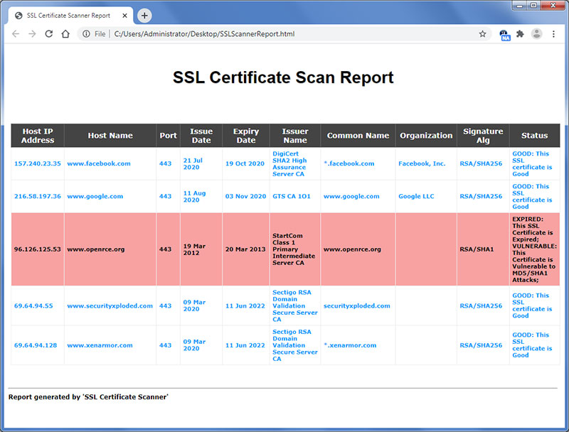Viewport: 569px width, 432px height.
Task: Click the Host IP Address column header
Action: pyautogui.click(x=38, y=136)
